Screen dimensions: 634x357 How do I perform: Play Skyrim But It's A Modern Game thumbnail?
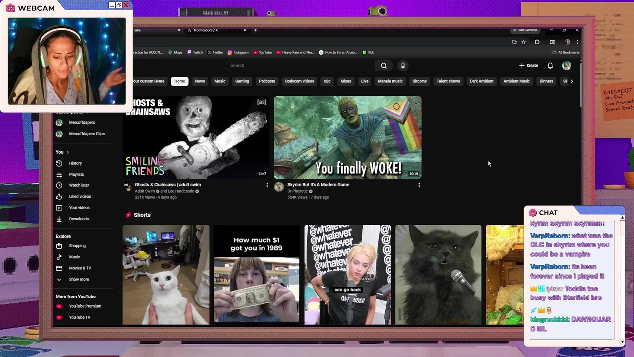pyautogui.click(x=348, y=137)
